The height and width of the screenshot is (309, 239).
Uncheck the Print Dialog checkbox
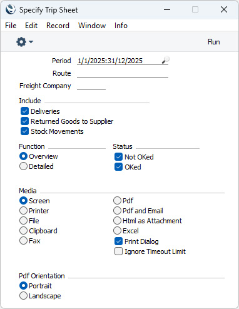point(118,241)
